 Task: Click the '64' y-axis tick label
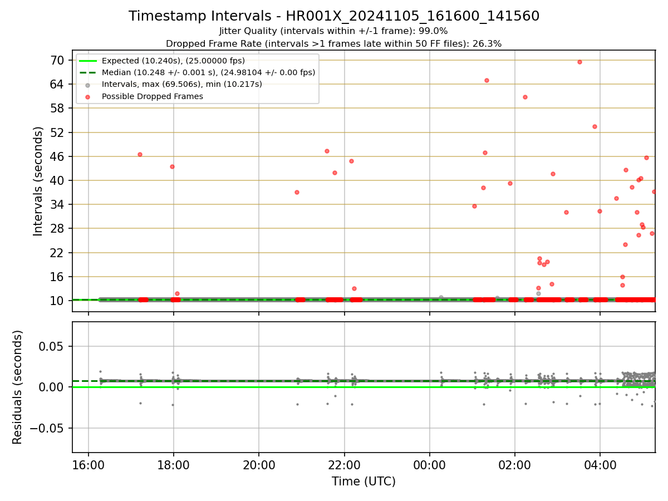58,84
